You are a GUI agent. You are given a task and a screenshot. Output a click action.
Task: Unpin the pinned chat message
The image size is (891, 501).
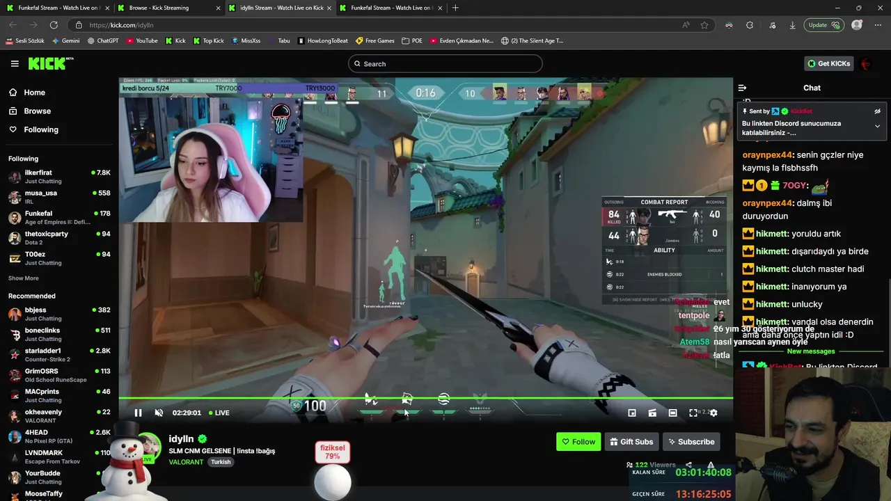[x=877, y=111]
